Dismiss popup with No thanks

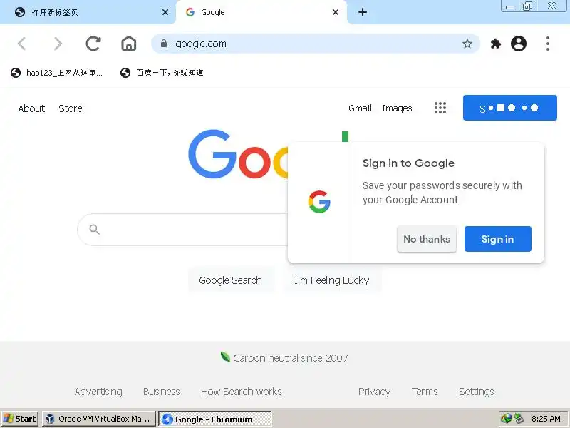point(427,239)
